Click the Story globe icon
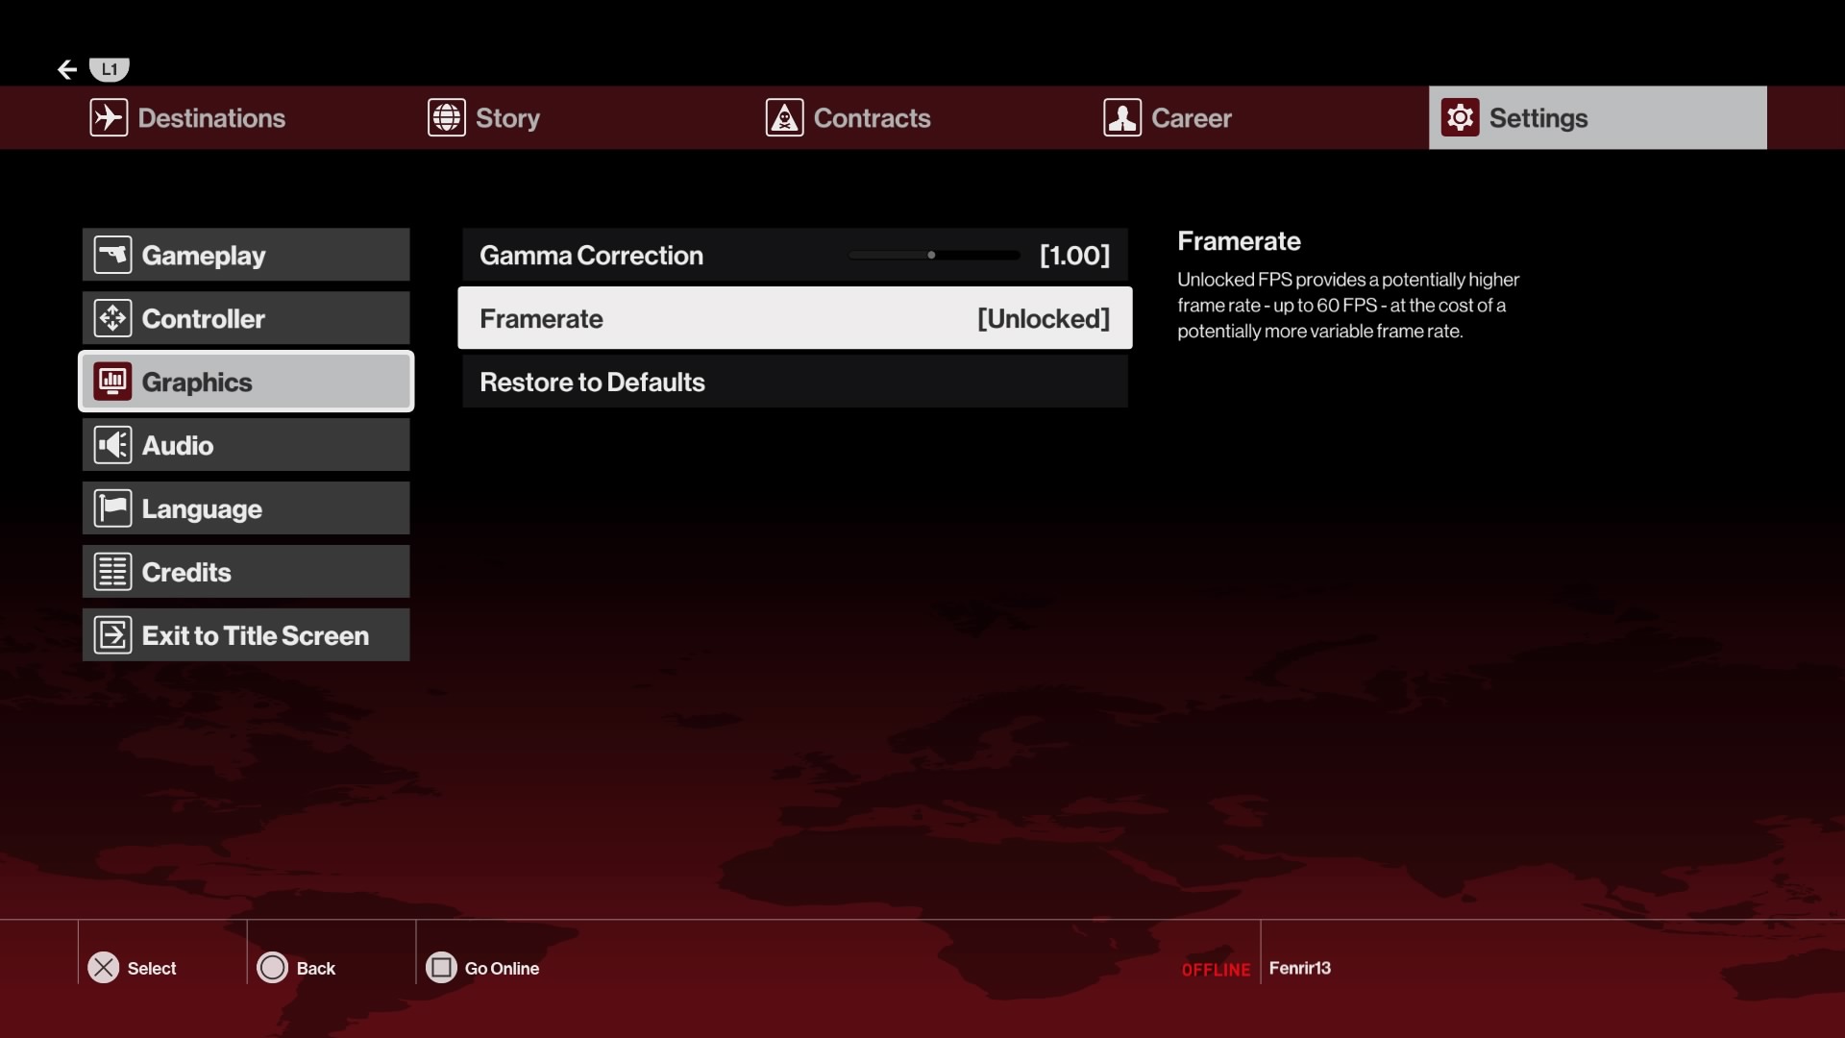Screen dimensions: 1845x1038 [445, 117]
